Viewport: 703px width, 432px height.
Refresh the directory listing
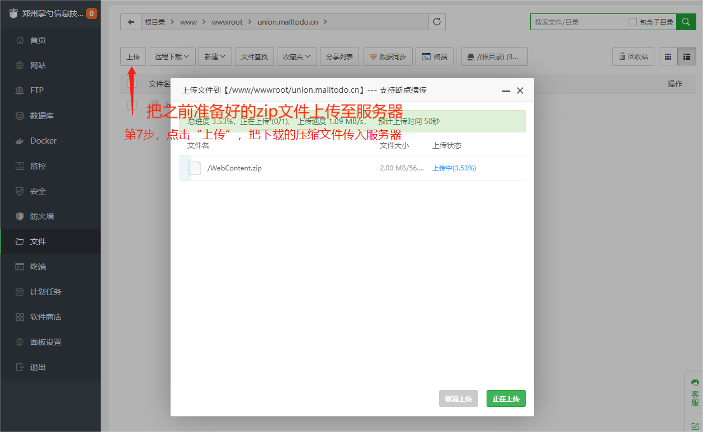(437, 22)
